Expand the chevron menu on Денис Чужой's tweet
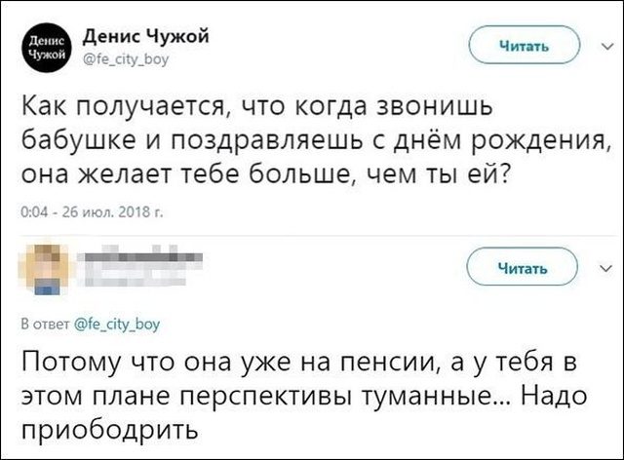The height and width of the screenshot is (460, 624). coord(598,45)
